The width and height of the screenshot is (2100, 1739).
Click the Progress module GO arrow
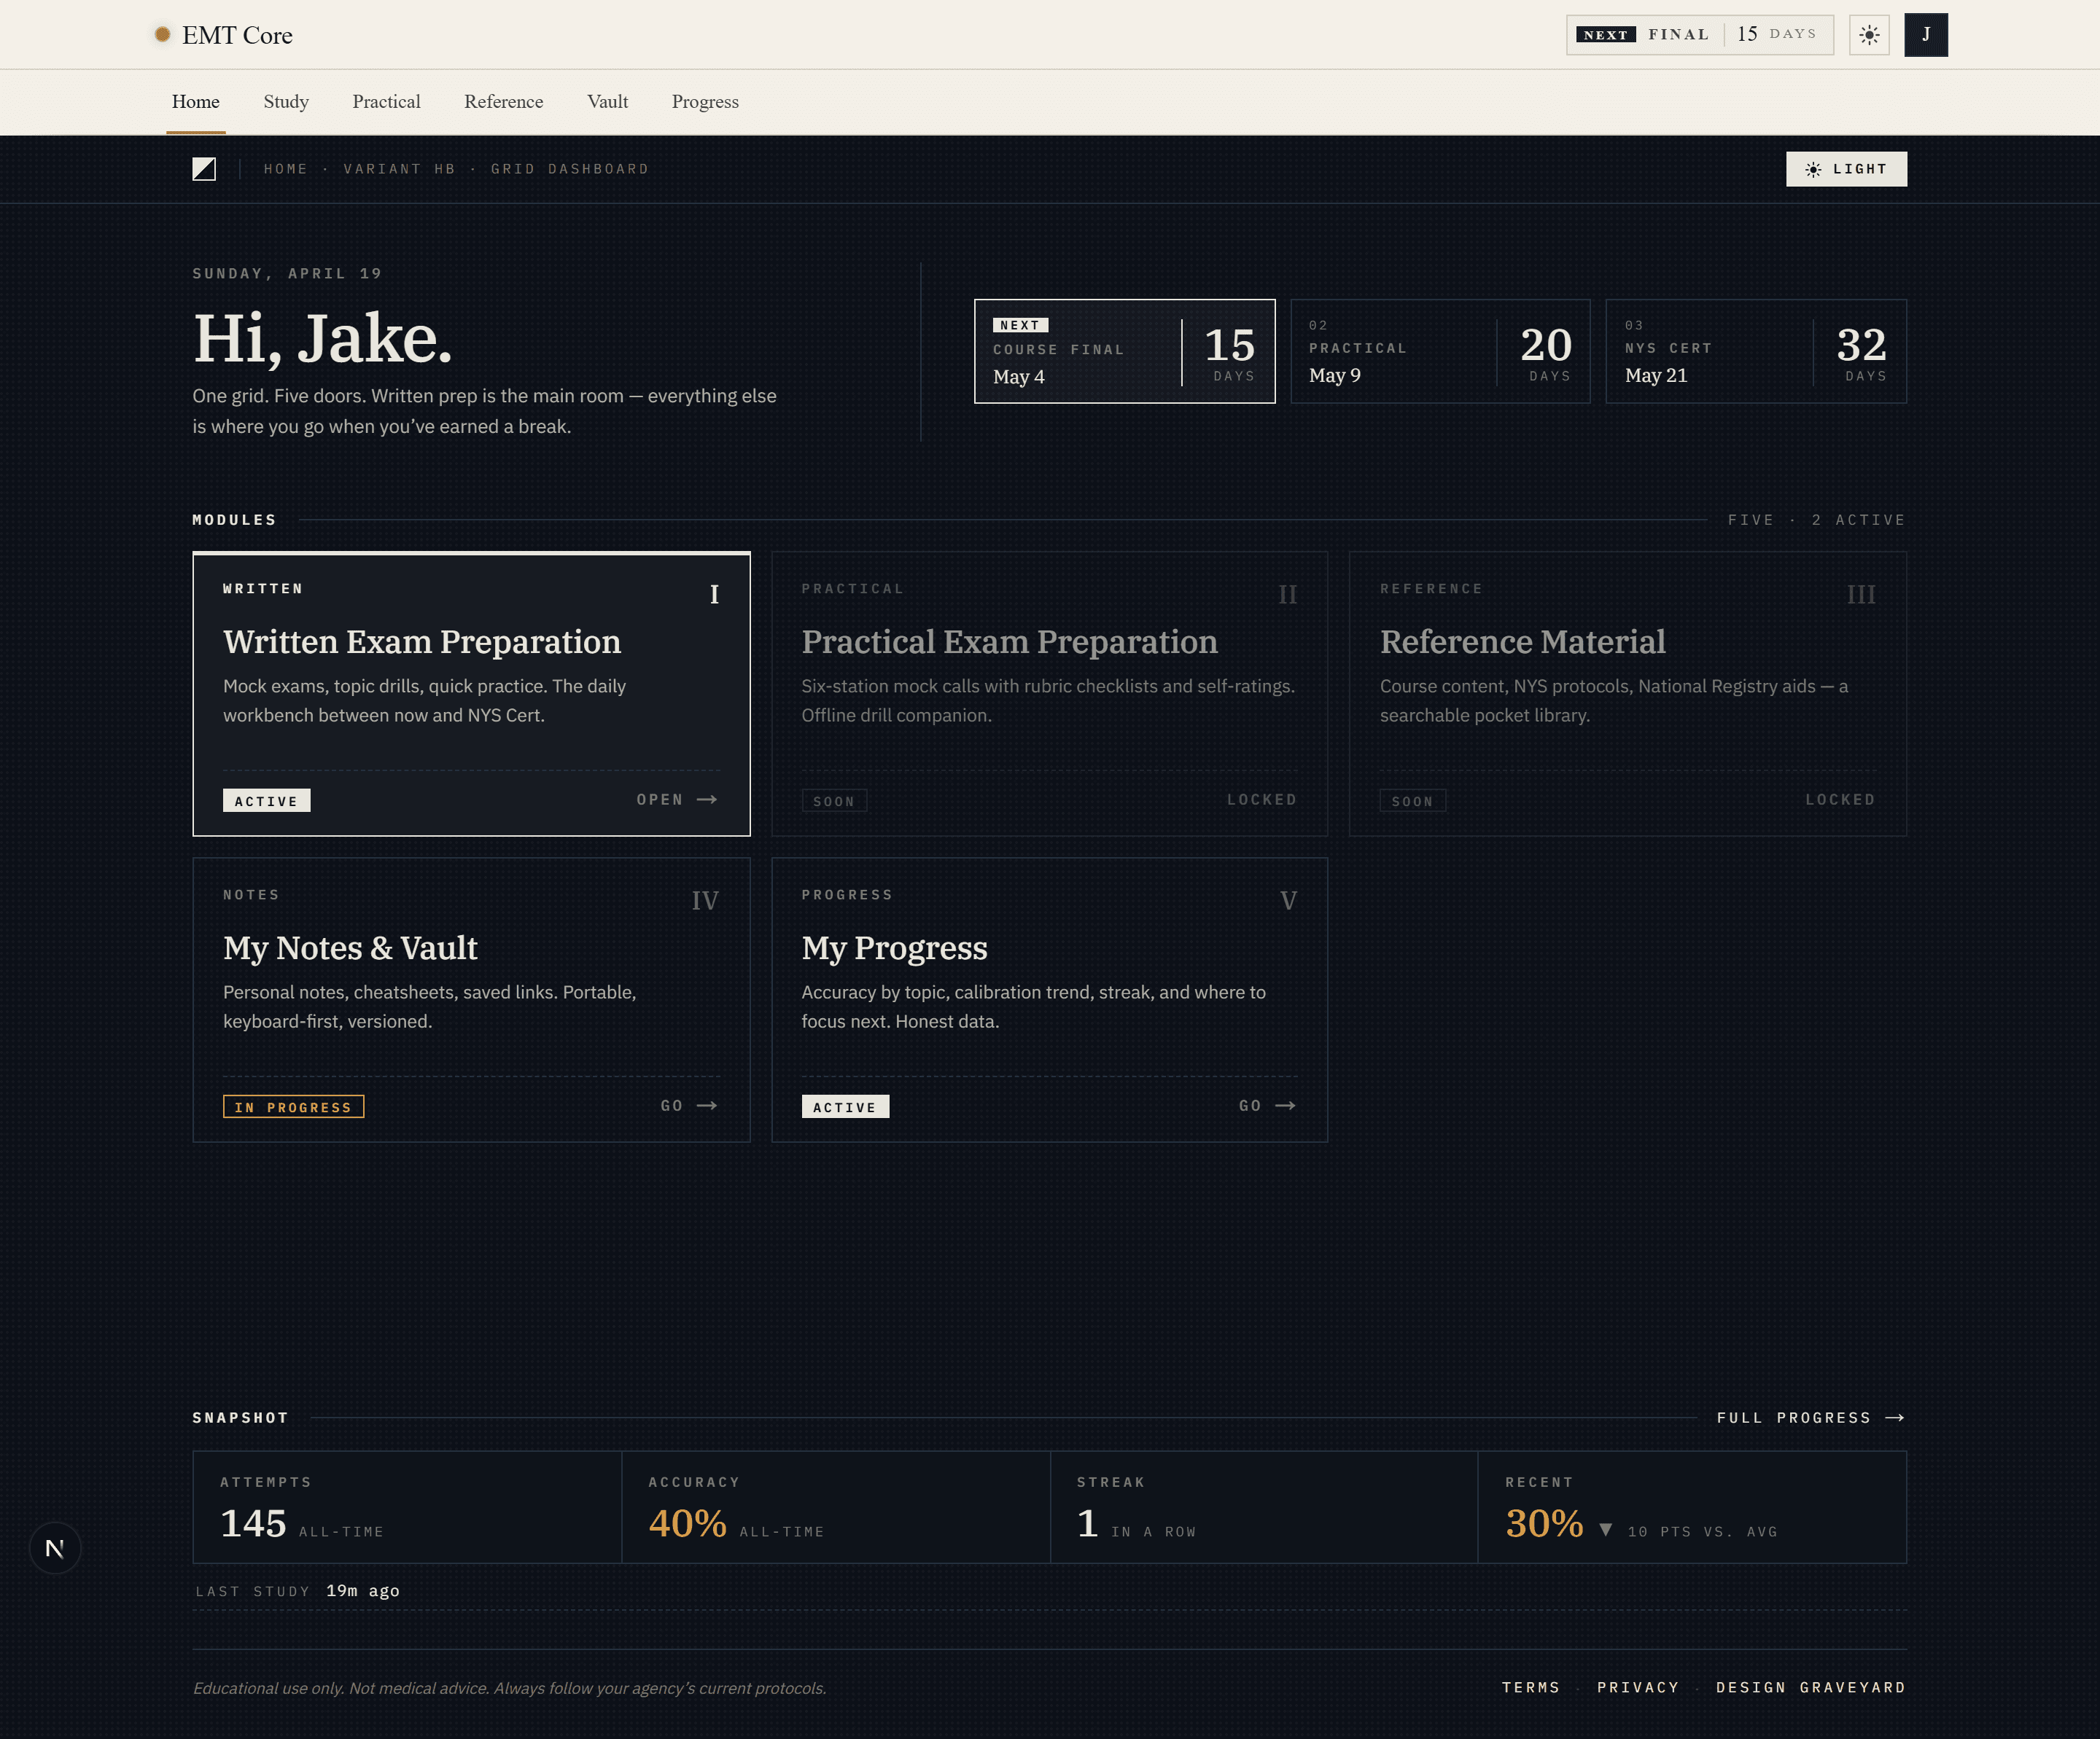(x=1286, y=1106)
